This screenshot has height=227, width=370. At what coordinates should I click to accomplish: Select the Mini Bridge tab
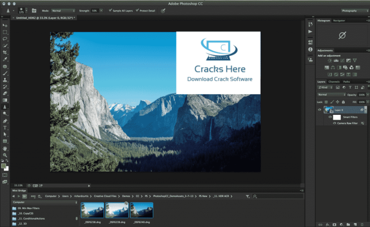[x=19, y=191]
